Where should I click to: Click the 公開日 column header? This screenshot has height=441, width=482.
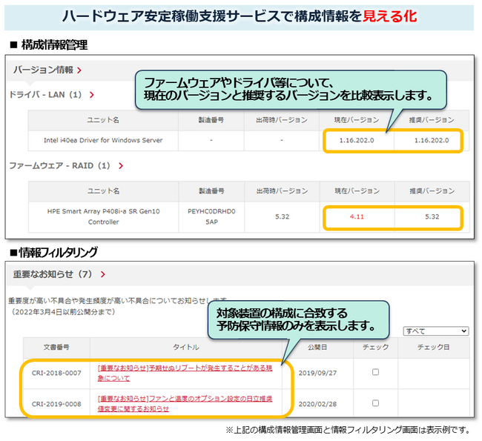click(317, 347)
